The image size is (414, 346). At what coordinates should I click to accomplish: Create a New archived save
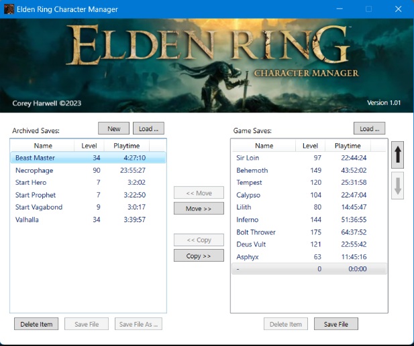(x=114, y=128)
